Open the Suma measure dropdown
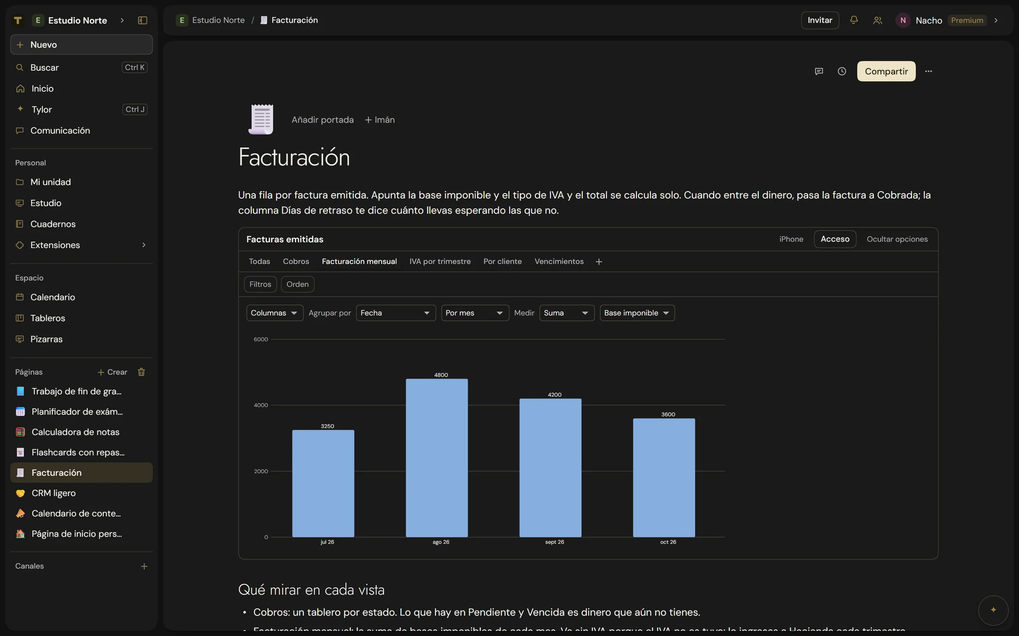 point(567,313)
